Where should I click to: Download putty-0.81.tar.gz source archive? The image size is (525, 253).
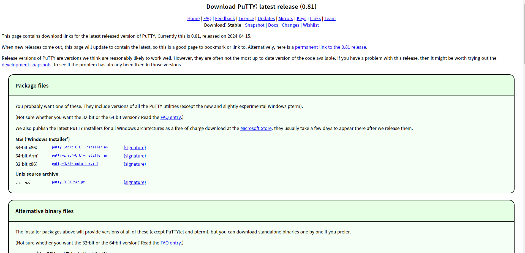[68, 182]
